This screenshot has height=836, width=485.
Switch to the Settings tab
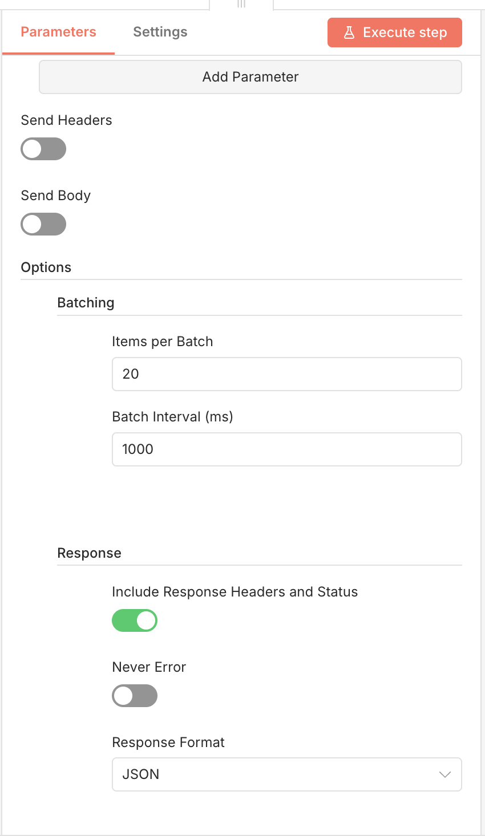click(160, 32)
